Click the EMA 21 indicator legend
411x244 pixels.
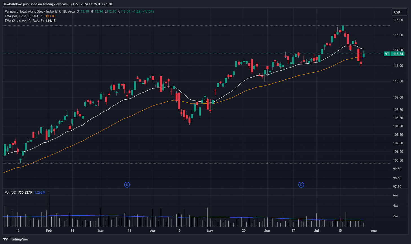click(x=24, y=21)
